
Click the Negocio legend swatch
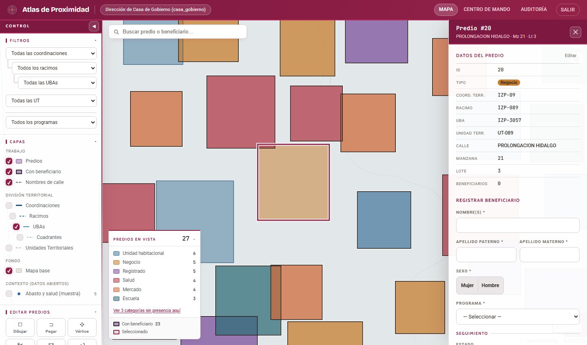[x=116, y=262]
